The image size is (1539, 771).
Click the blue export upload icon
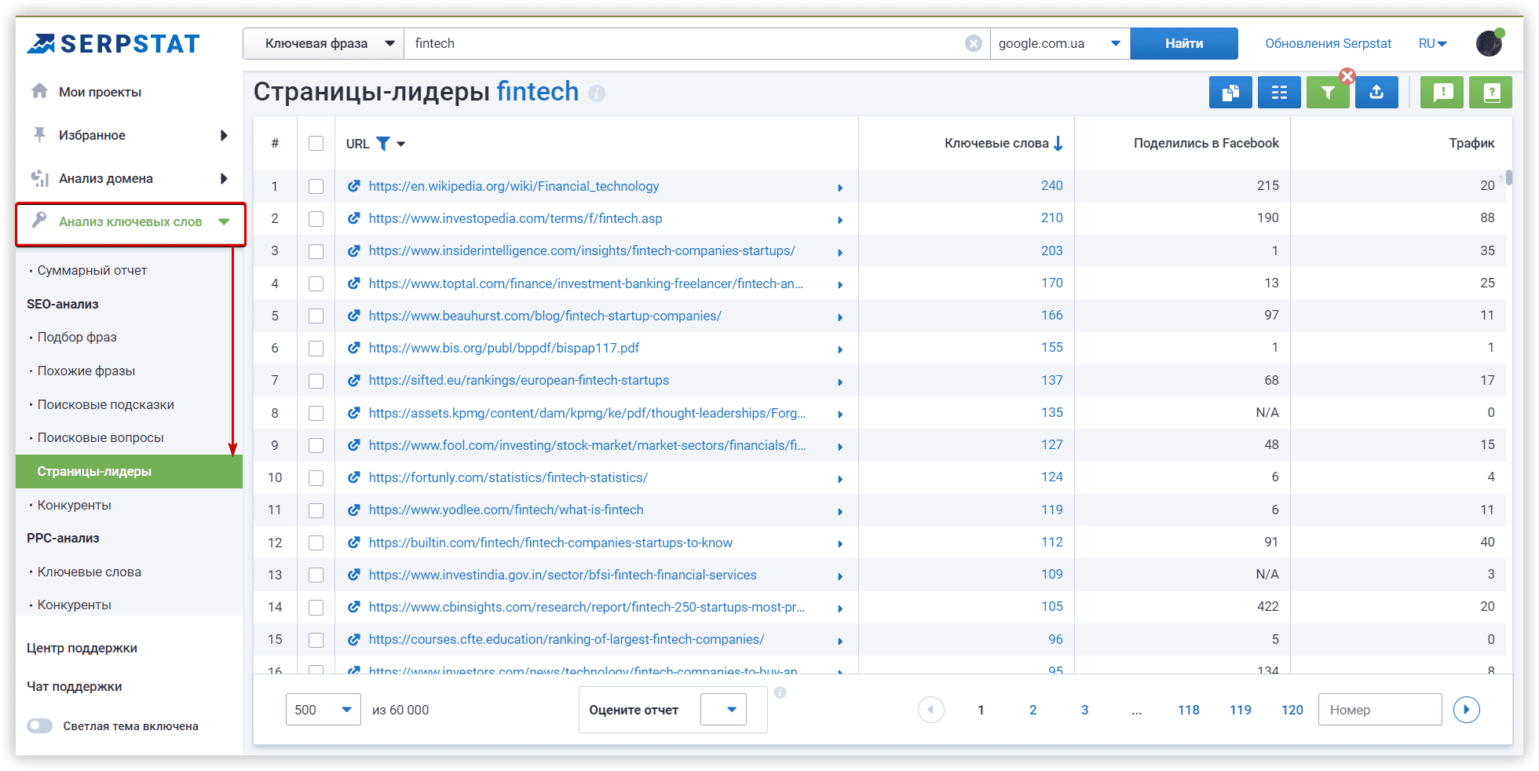coord(1376,93)
